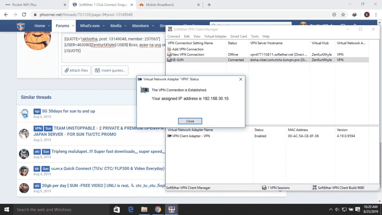The height and width of the screenshot is (215, 382).
Task: Click the install/add circle icon in the address bar
Action: coord(334,14)
